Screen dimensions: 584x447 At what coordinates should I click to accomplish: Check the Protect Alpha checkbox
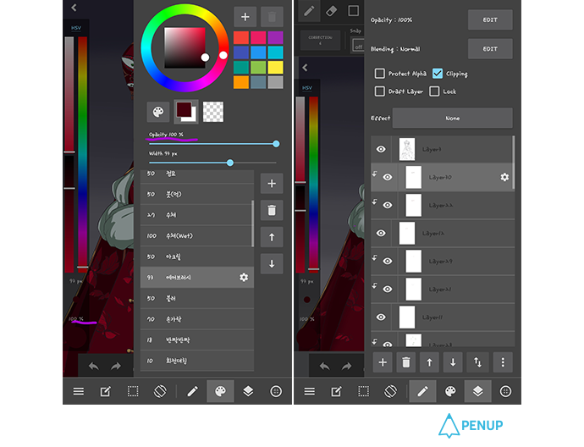(379, 74)
